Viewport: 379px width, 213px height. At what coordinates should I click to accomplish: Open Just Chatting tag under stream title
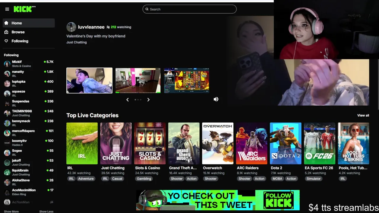point(76,42)
